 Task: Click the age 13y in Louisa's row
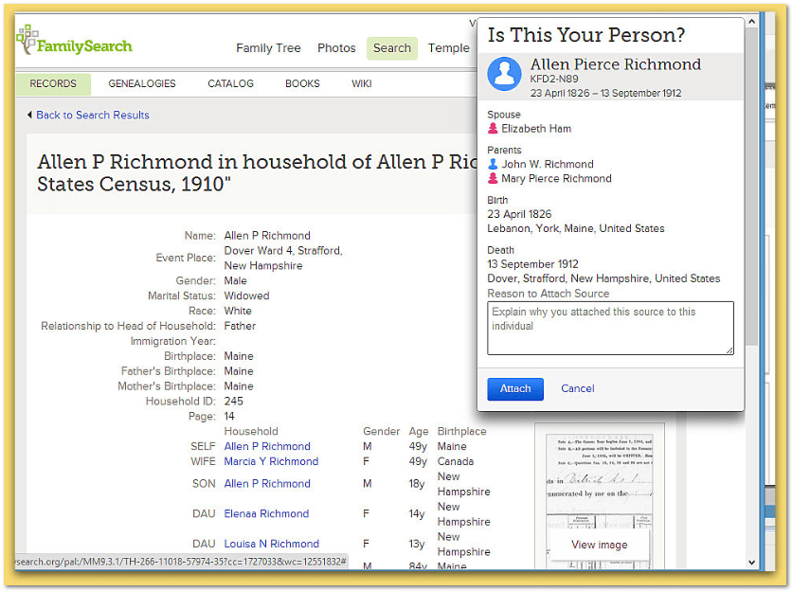(x=416, y=544)
